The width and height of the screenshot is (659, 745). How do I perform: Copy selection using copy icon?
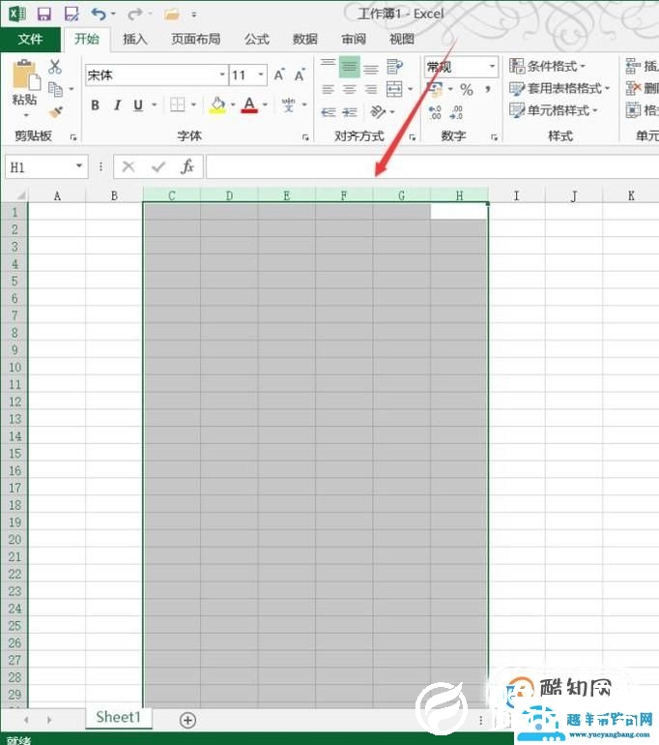tap(55, 89)
